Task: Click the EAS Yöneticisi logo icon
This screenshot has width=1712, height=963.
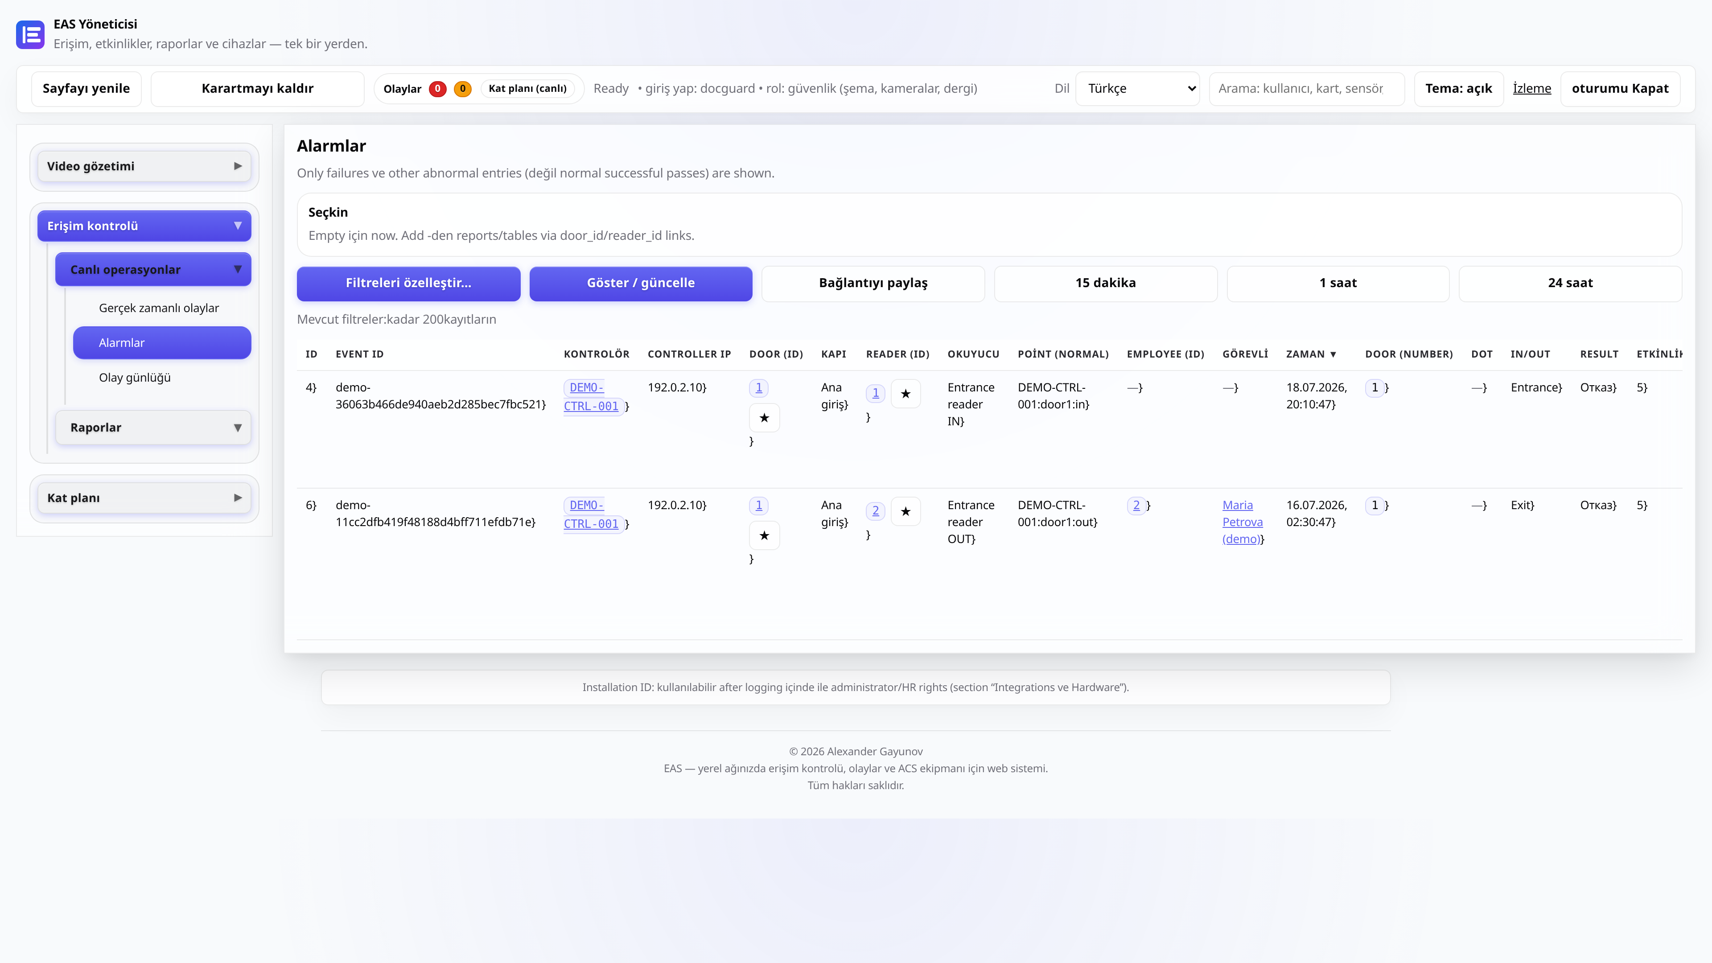Action: tap(30, 34)
